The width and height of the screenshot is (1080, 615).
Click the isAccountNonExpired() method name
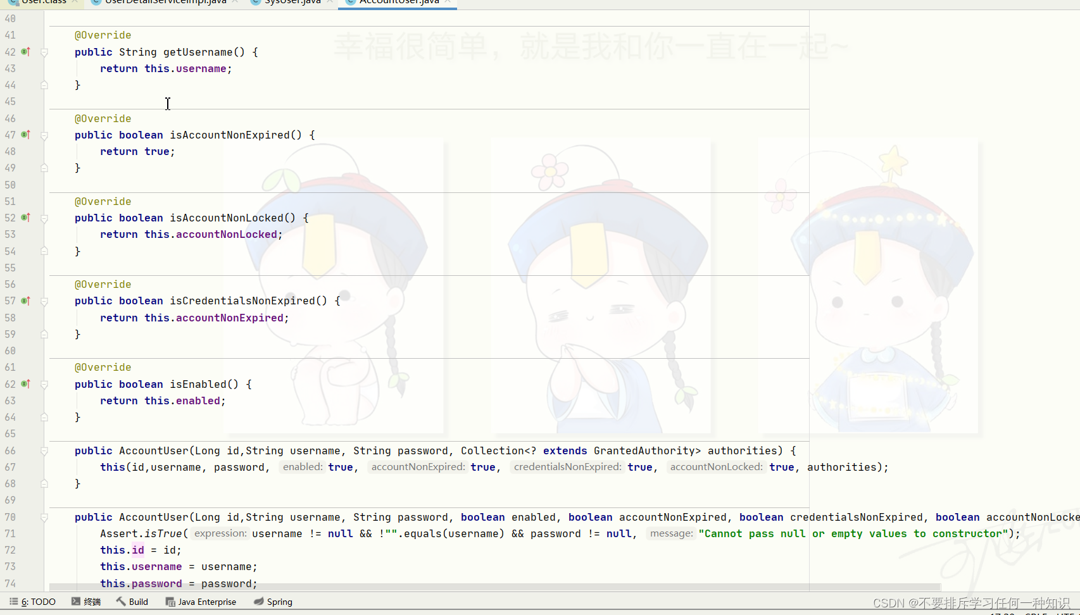pyautogui.click(x=235, y=135)
